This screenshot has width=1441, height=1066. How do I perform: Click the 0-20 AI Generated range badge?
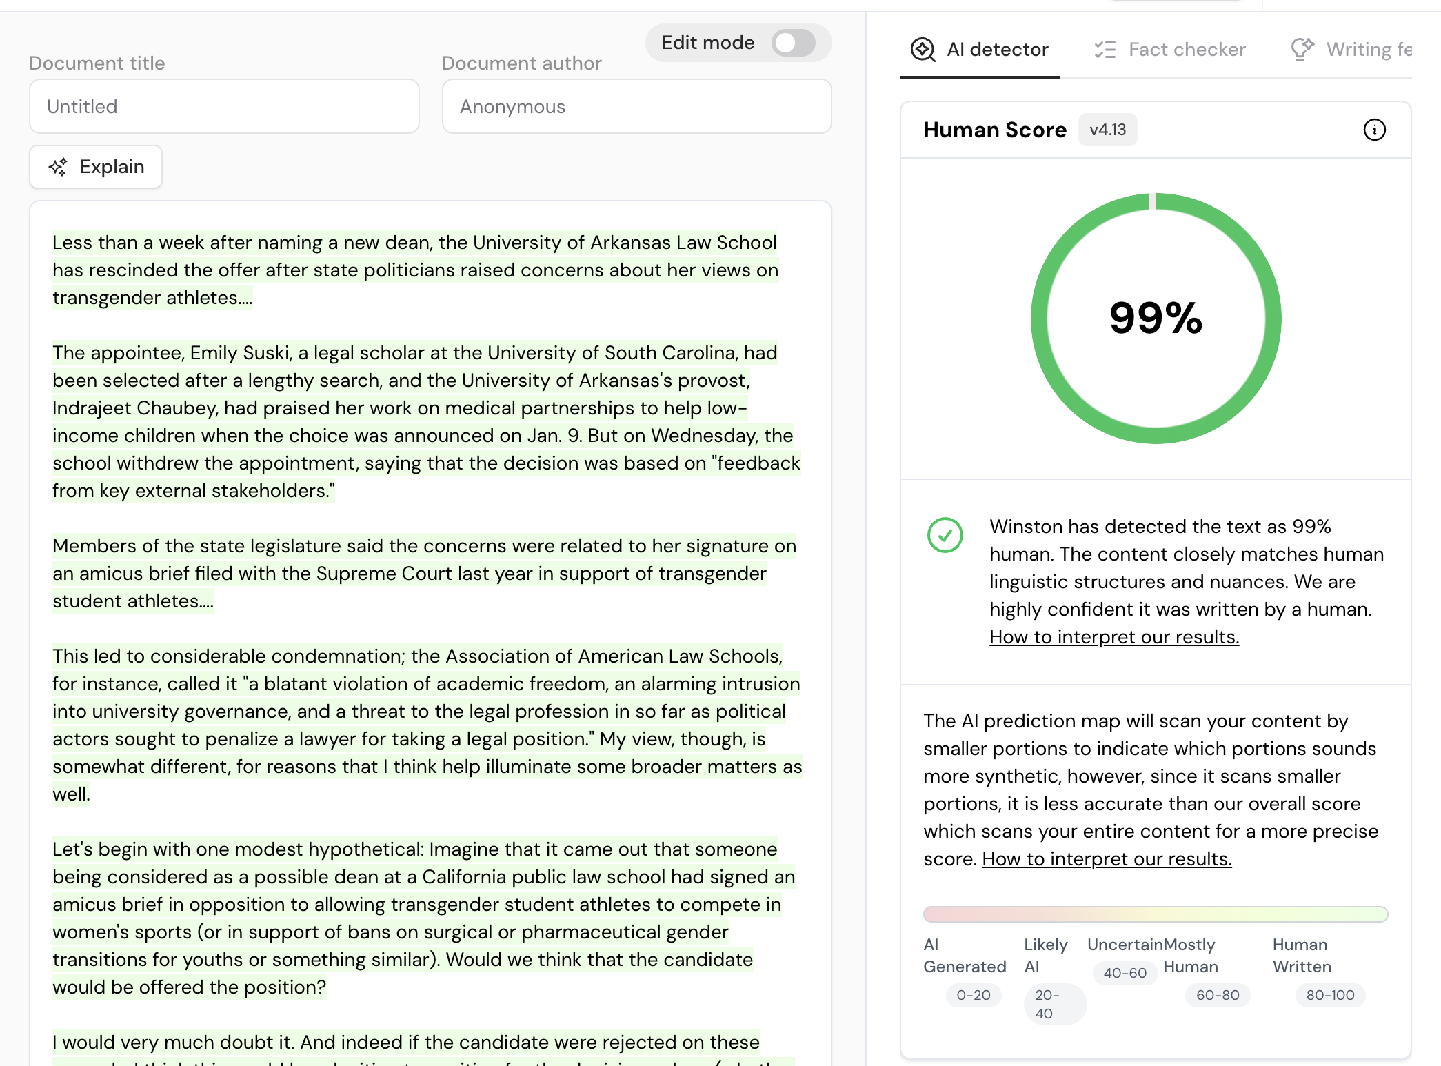click(973, 995)
